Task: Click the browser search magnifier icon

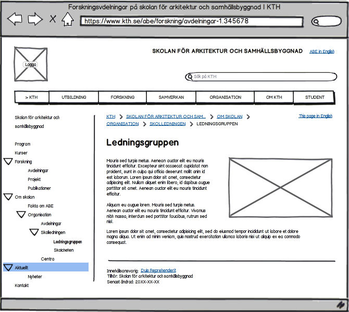Action: click(x=316, y=21)
